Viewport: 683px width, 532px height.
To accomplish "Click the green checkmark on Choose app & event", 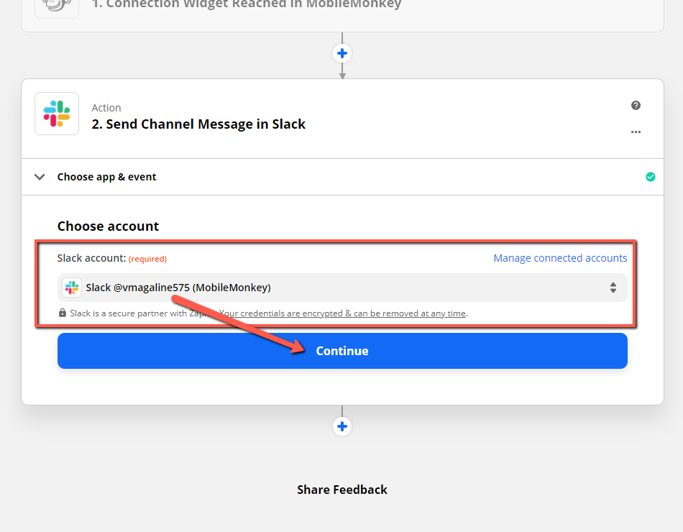I will (x=651, y=177).
